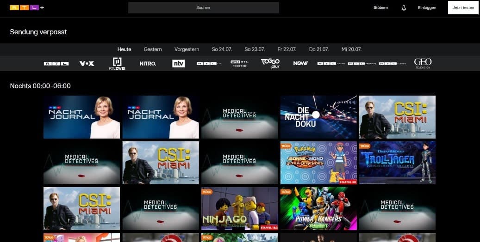Screen dimensions: 480x242
Task: Click the Nachts 00:00-06:00 heading
Action: point(40,86)
